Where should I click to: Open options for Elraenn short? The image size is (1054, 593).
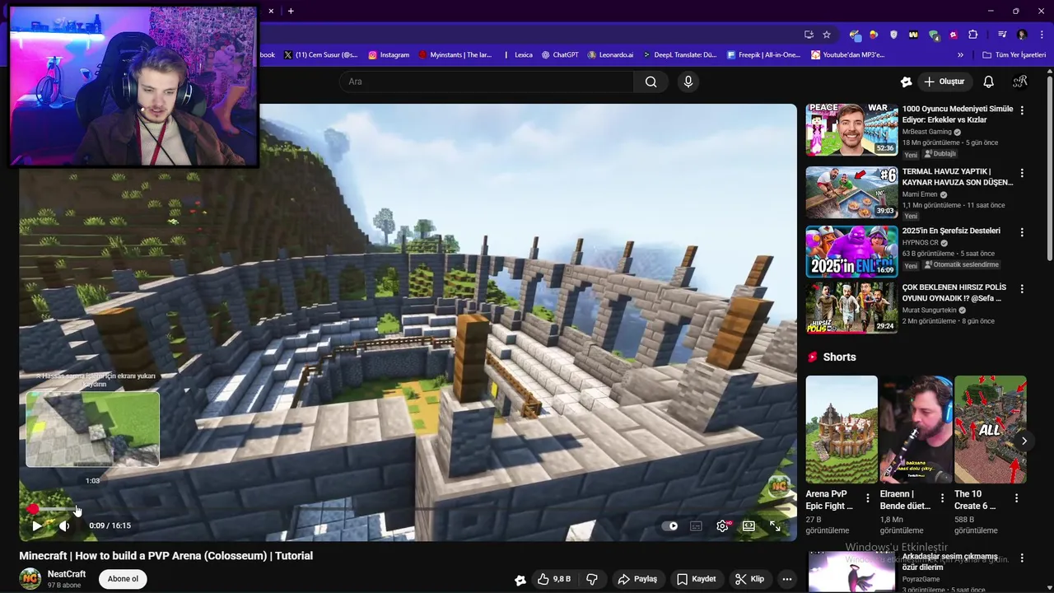coord(942,498)
